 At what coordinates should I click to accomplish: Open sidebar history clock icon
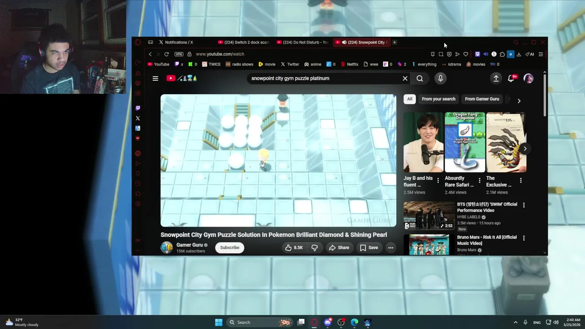tap(138, 184)
